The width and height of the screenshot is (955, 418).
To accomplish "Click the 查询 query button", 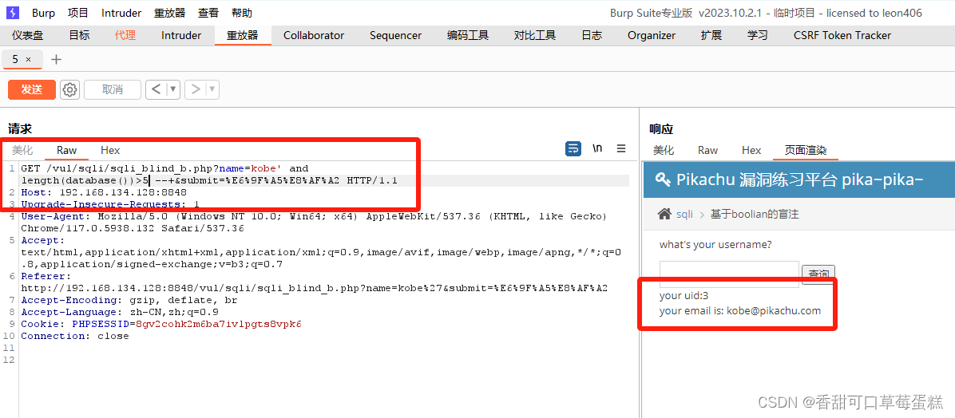I will pyautogui.click(x=818, y=275).
